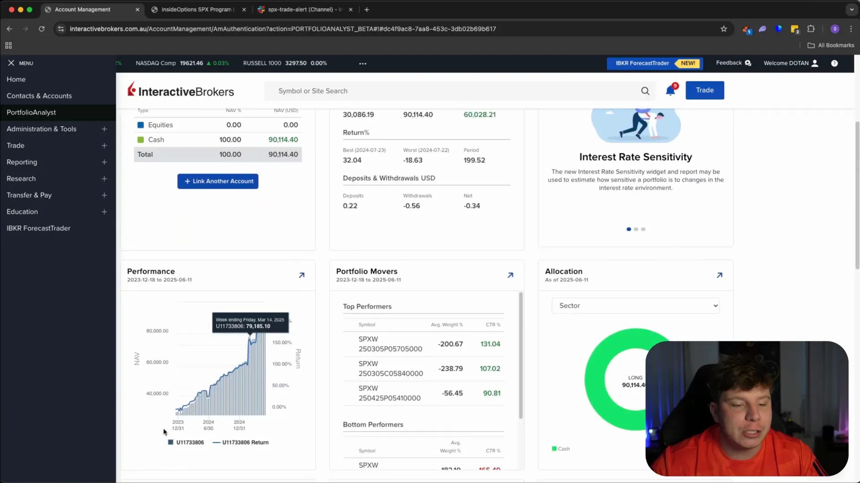
Task: Open browser extensions puzzle icon
Action: [811, 29]
